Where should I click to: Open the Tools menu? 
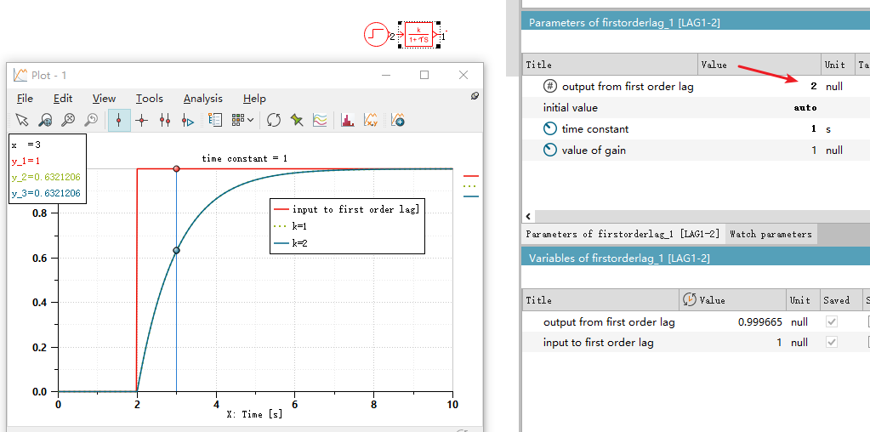149,99
